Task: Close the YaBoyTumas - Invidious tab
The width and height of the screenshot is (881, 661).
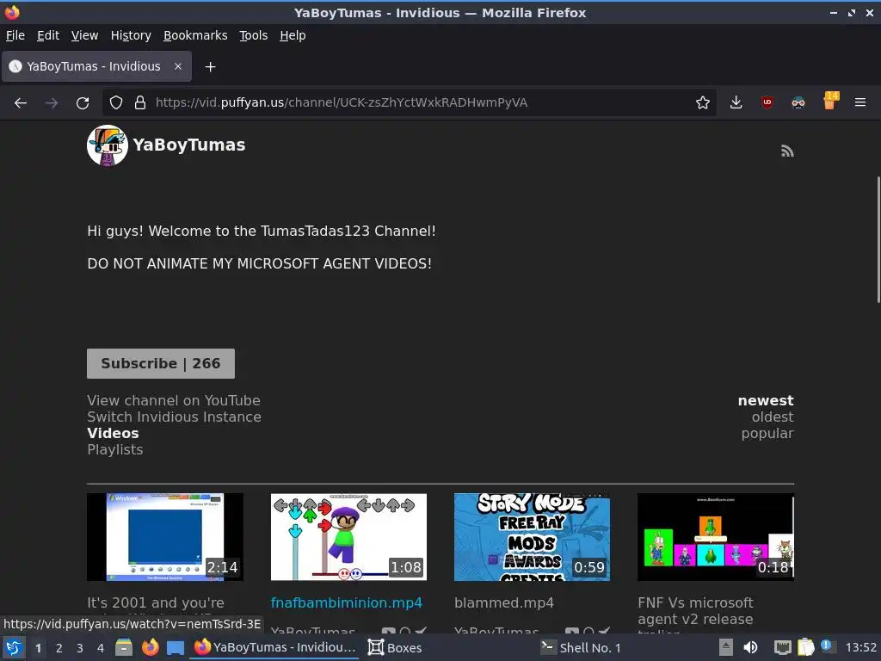Action: 177,66
